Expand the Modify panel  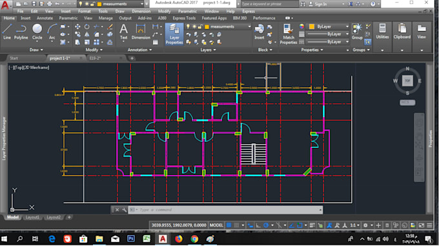click(94, 50)
